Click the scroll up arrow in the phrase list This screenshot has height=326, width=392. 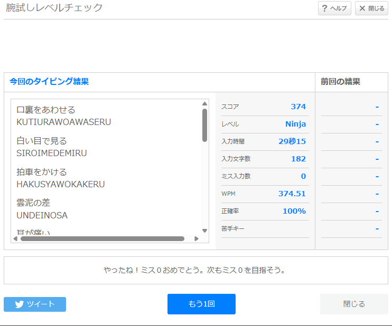coord(204,104)
